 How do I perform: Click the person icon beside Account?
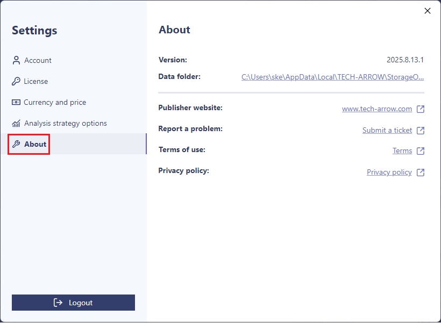[x=16, y=60]
